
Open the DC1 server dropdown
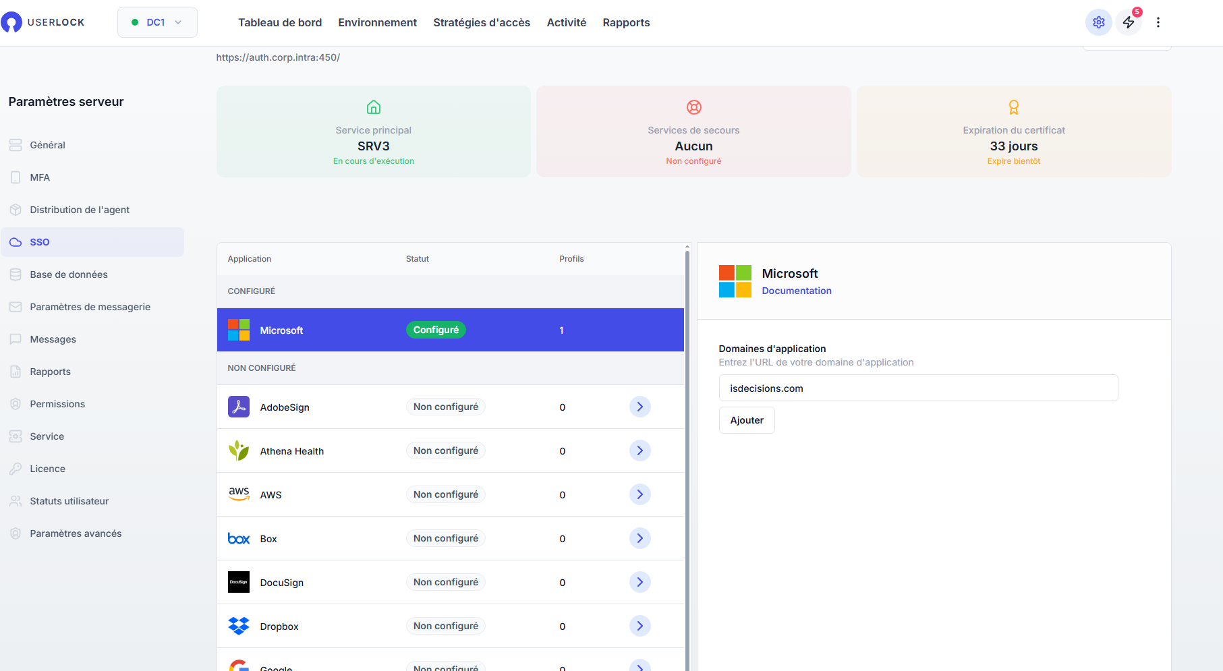[x=157, y=22]
